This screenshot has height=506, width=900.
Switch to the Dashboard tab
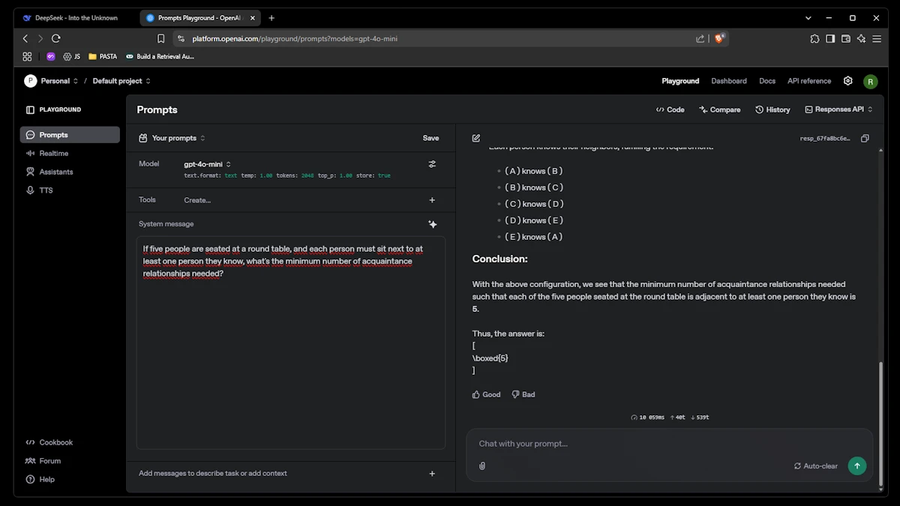pos(728,81)
